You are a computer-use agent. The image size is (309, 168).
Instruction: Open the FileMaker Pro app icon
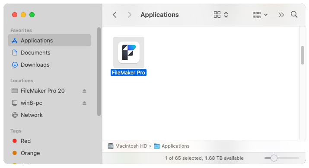coord(129,52)
